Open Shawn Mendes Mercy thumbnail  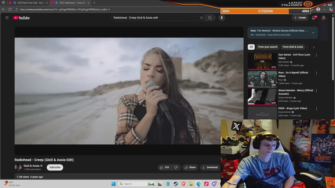click(262, 97)
